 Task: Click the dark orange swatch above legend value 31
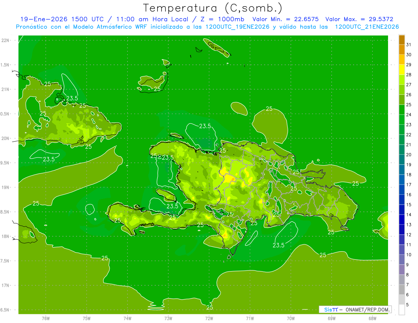tap(402, 40)
